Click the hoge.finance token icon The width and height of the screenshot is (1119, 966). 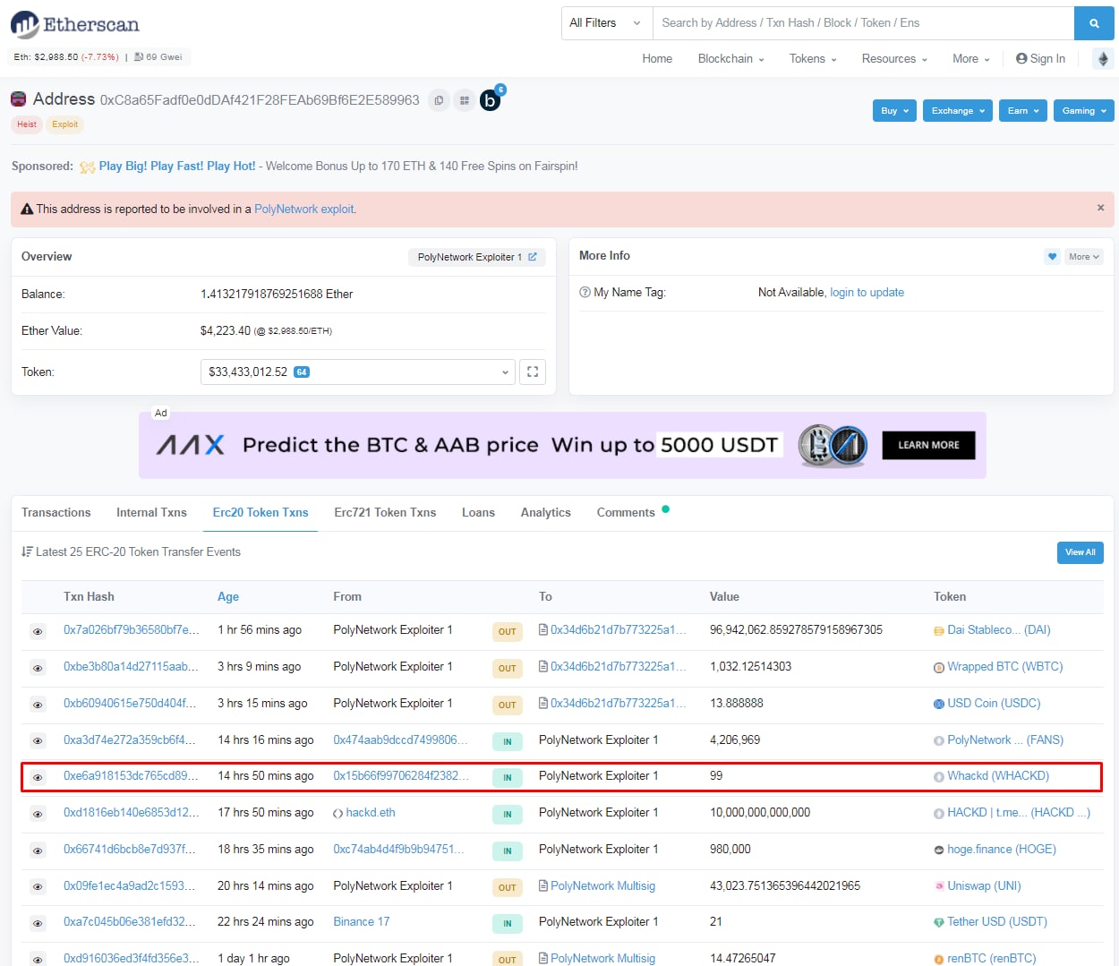tap(939, 851)
